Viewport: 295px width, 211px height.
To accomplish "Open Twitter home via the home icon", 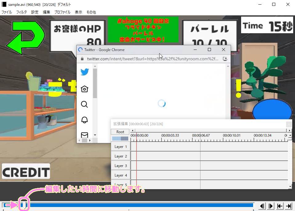I will 84,88.
